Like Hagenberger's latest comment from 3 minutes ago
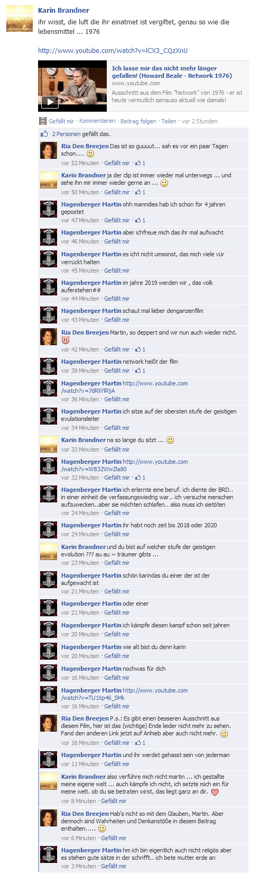Screen dimensions: 259x873 pyautogui.click(x=114, y=866)
